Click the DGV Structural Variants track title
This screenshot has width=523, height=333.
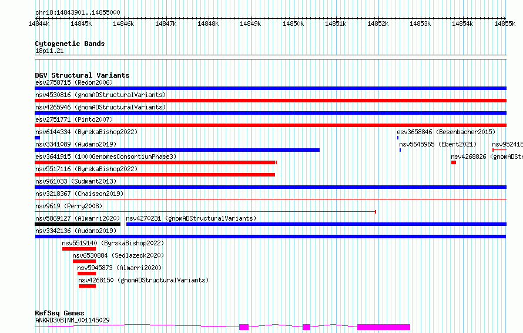tap(82, 75)
